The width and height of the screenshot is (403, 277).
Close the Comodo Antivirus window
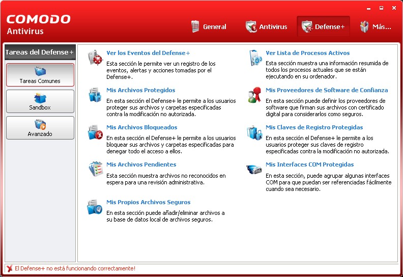point(394,8)
